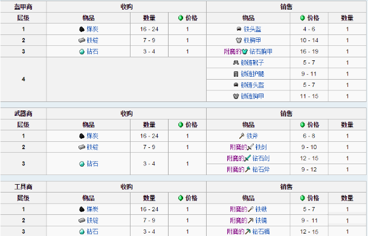Click the diamond sword icon beside 钻石剑
This screenshot has height=236, width=368.
point(248,158)
